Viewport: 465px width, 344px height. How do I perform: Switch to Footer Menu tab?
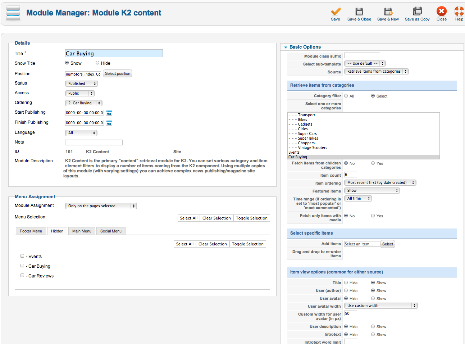pyautogui.click(x=31, y=231)
